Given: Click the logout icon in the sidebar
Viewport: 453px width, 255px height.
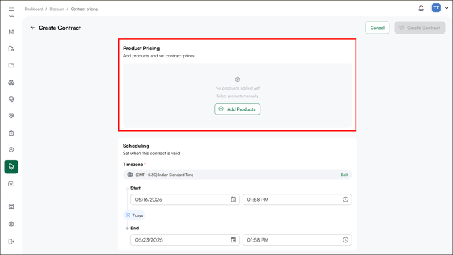Looking at the screenshot, I should click(x=11, y=242).
